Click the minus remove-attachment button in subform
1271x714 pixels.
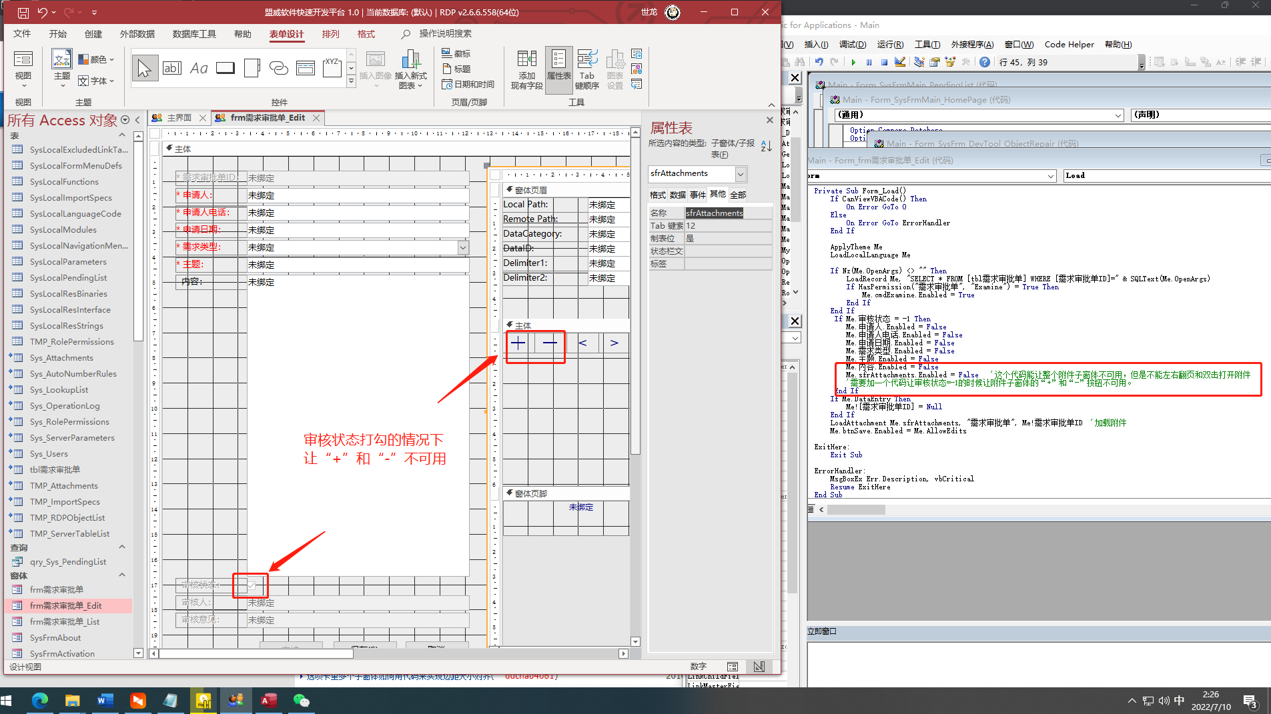tap(550, 343)
